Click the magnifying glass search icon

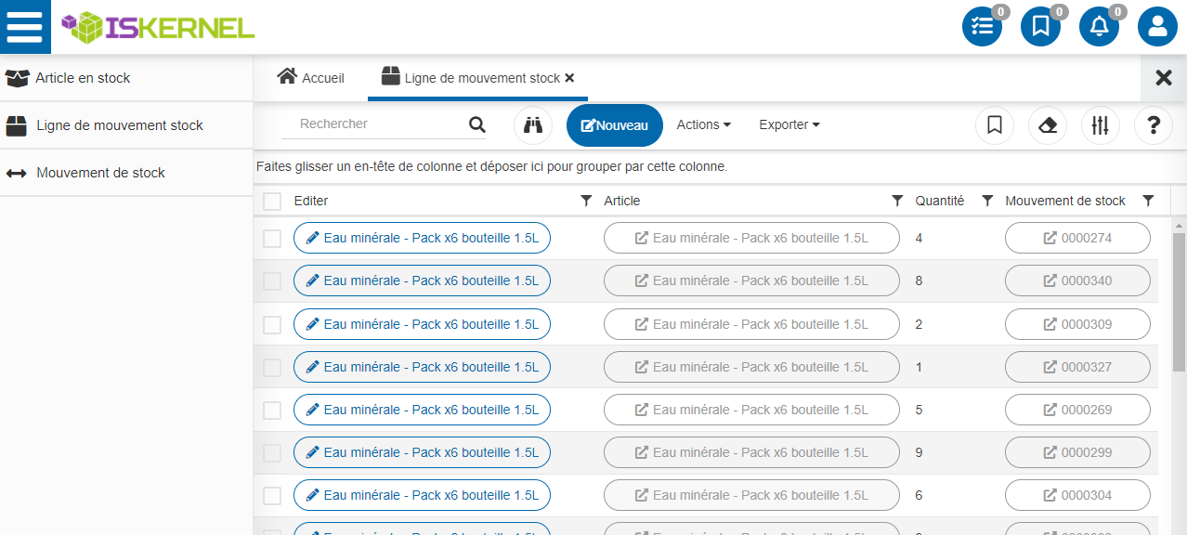(477, 125)
